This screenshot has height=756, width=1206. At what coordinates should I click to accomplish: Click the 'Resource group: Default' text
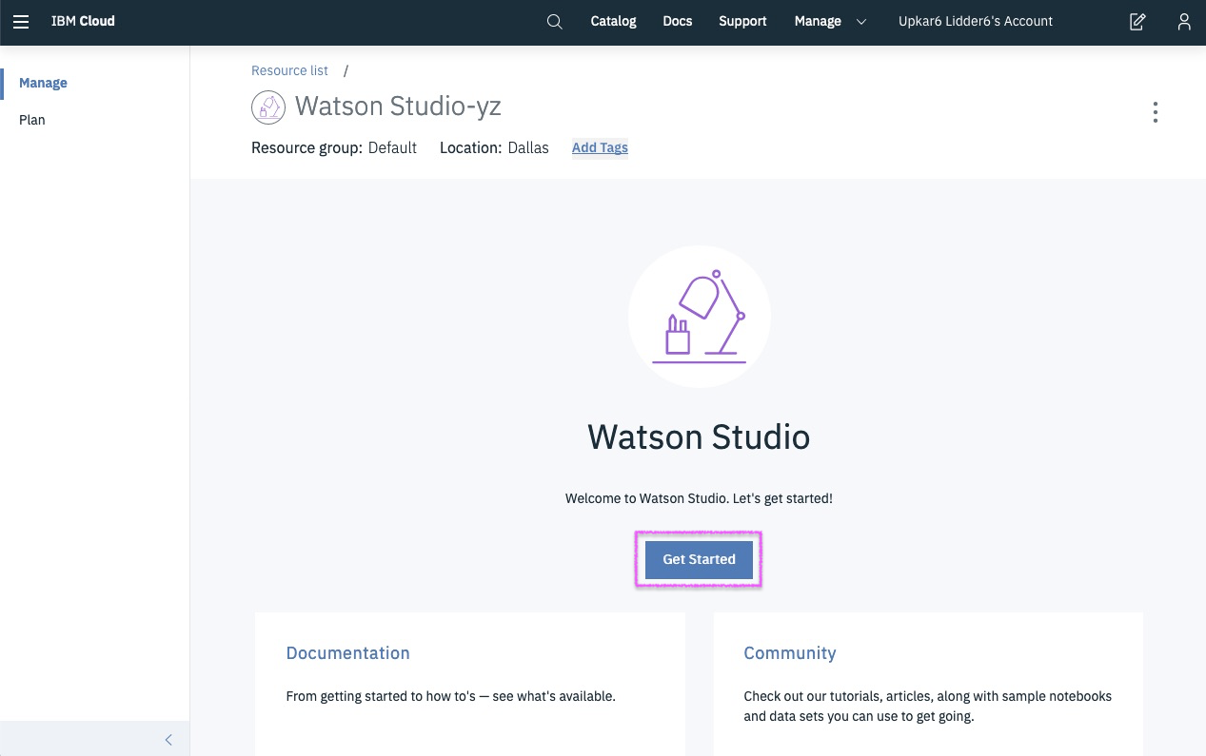[334, 147]
